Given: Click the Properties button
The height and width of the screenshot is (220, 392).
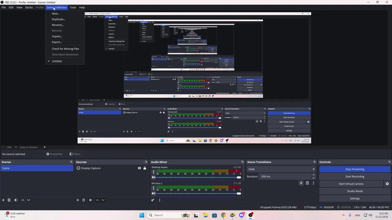Looking at the screenshot, I should pyautogui.click(x=54, y=154).
